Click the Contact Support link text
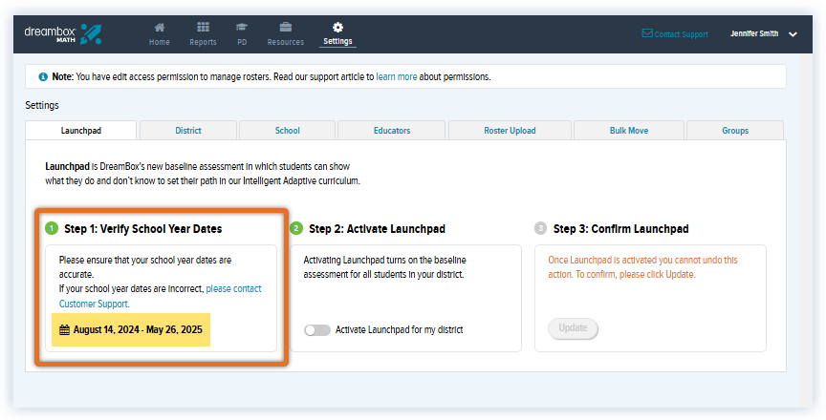The width and height of the screenshot is (826, 420). coord(681,34)
